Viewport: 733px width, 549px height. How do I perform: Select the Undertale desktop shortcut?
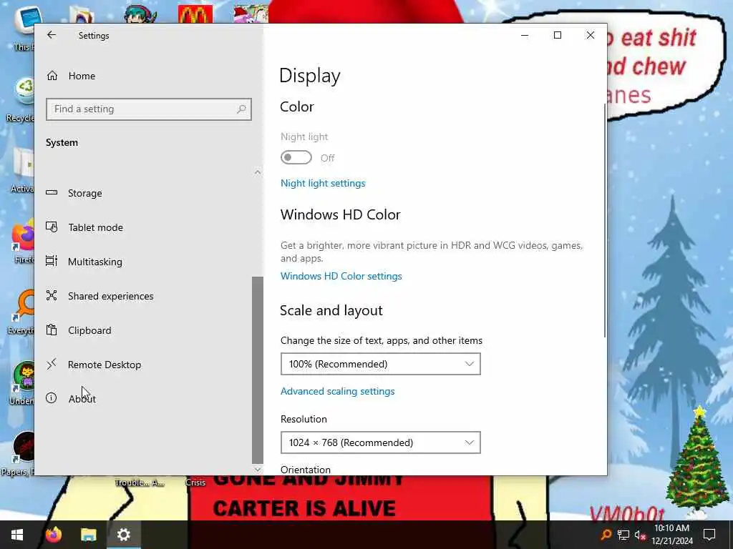pos(22,383)
